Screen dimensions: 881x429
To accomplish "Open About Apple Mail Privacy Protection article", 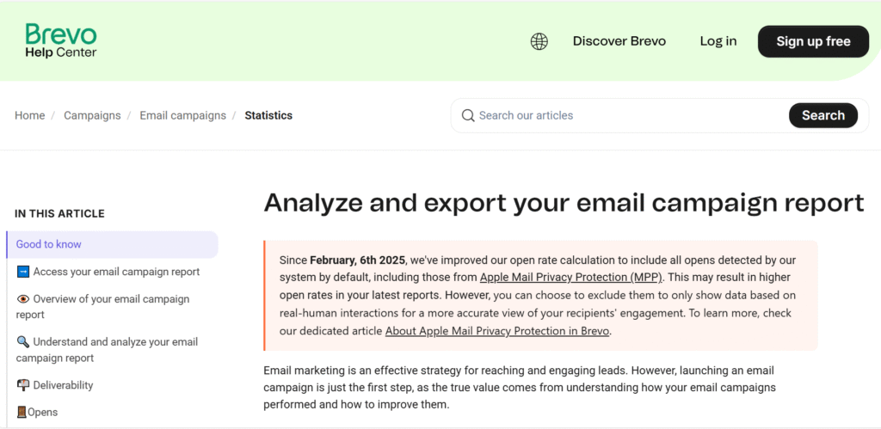I will click(497, 331).
